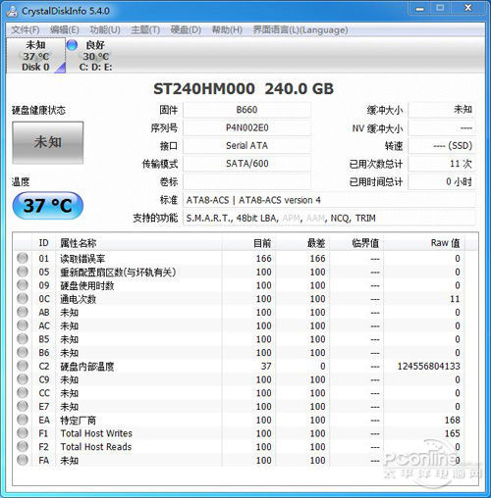Viewport: 491px width, 498px height.
Task: Click the NV 缓冲大小 field showing ----
Action: click(442, 127)
